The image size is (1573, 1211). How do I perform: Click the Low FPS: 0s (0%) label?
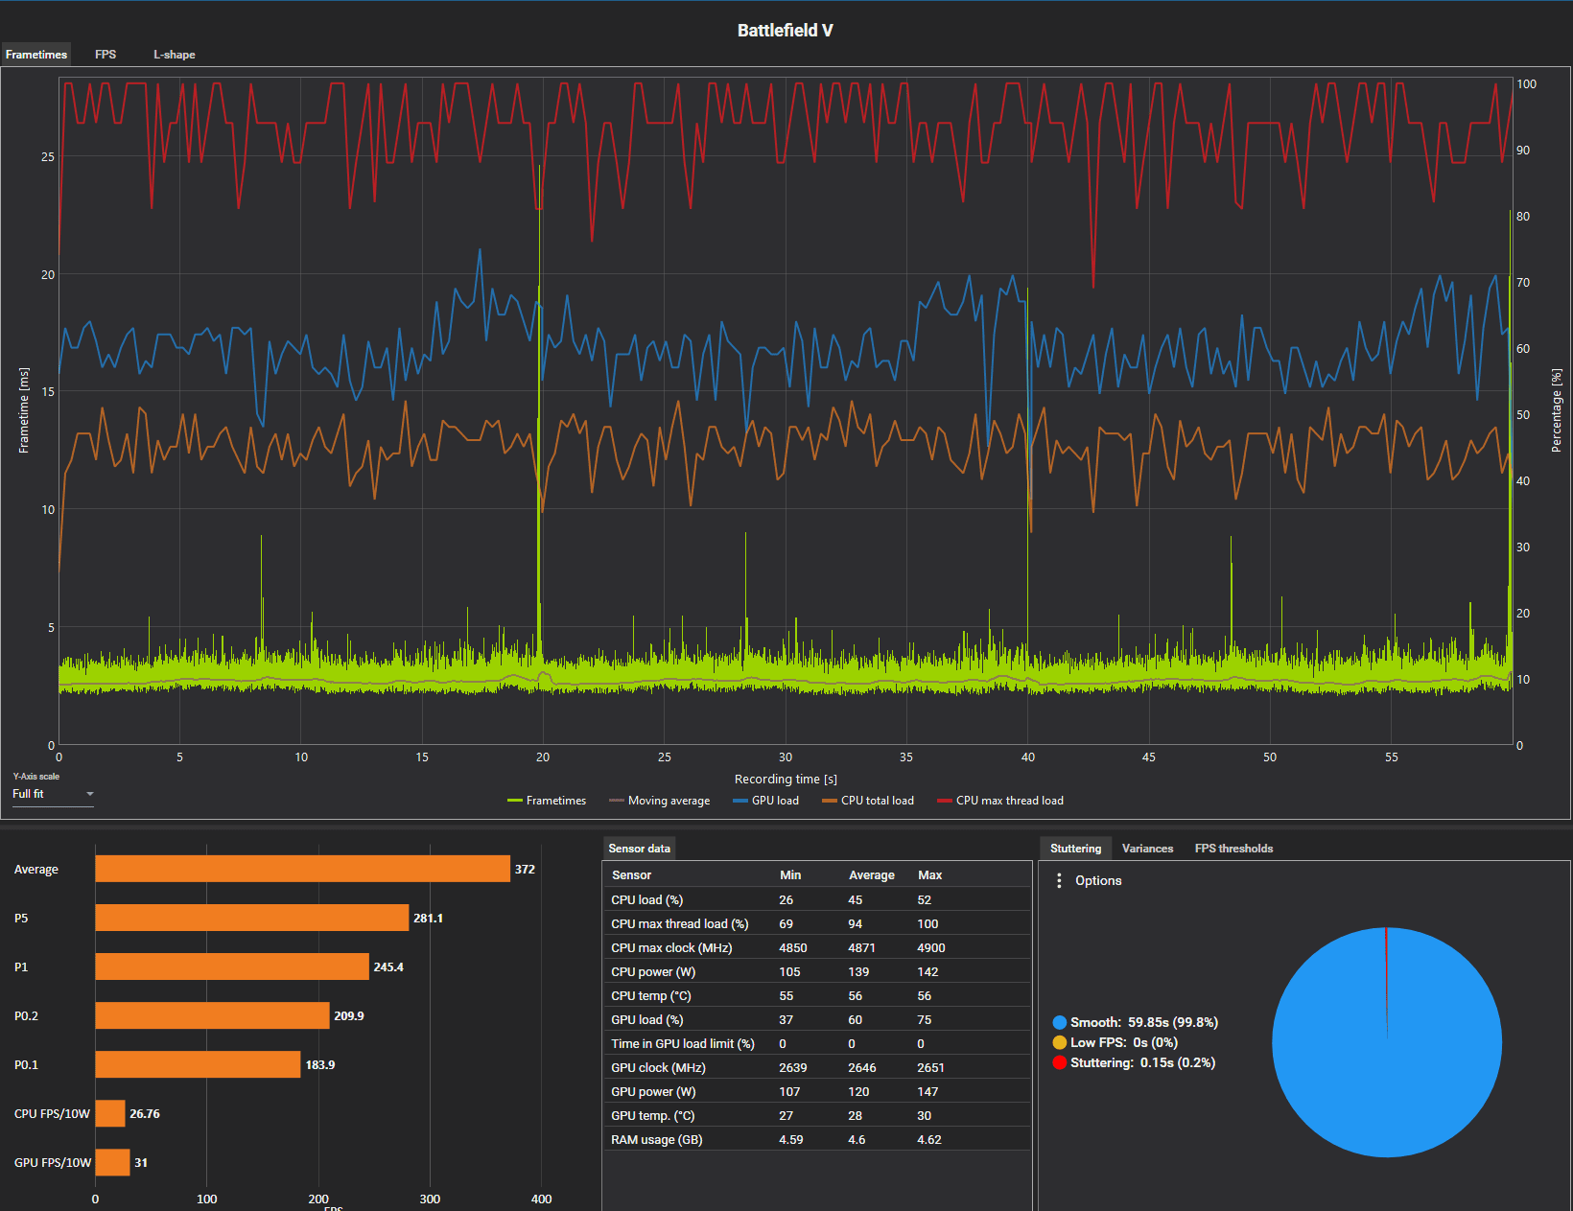coord(1124,1043)
